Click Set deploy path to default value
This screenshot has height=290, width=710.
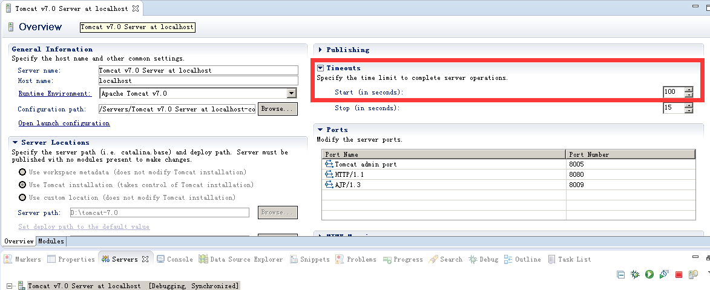tap(84, 226)
